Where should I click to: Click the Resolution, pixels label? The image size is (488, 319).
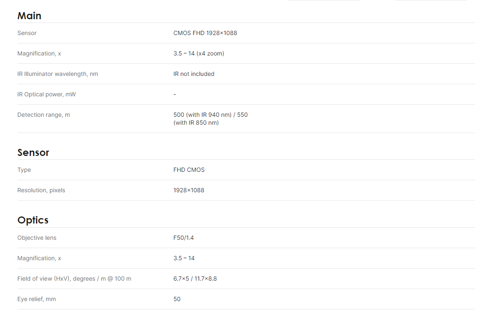[41, 190]
